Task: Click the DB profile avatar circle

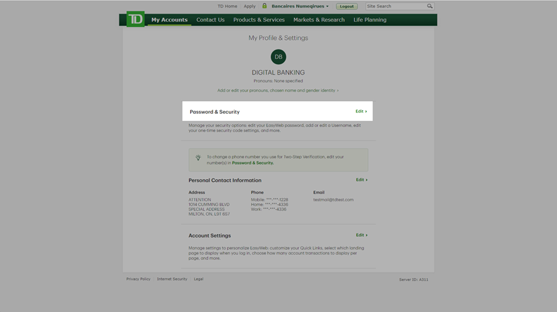Action: (278, 57)
